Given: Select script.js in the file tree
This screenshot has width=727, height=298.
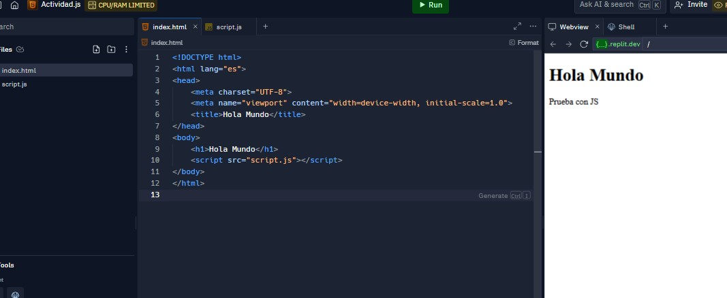Looking at the screenshot, I should [x=66, y=84].
